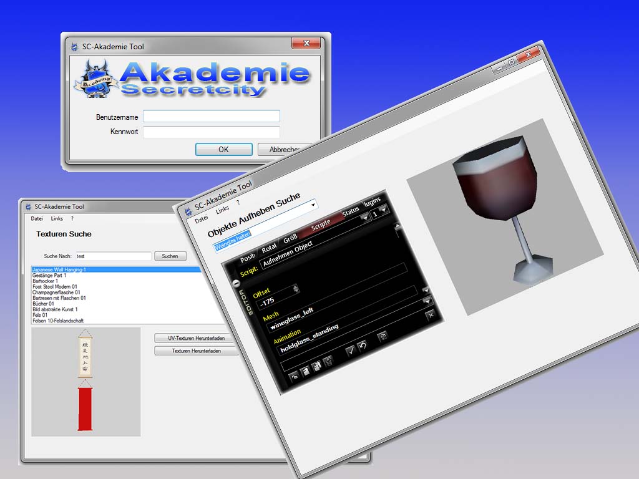639x479 pixels.
Task: Click the Texturen Suche window title icon
Action: [x=28, y=206]
